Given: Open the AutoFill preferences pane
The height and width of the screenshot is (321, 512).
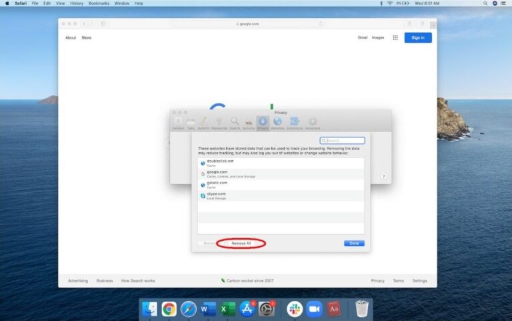Looking at the screenshot, I should tap(203, 123).
